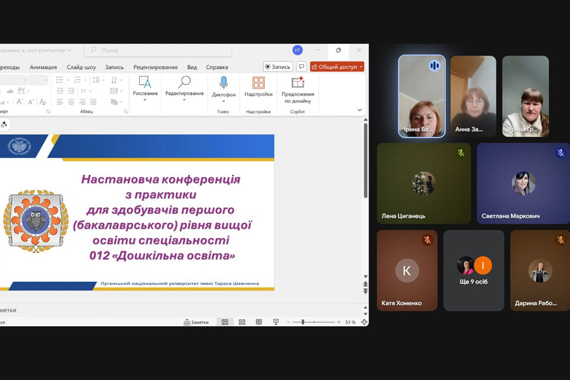Open the Рецензирование ribbon tab
Screen dimensions: 570x380
(x=155, y=67)
